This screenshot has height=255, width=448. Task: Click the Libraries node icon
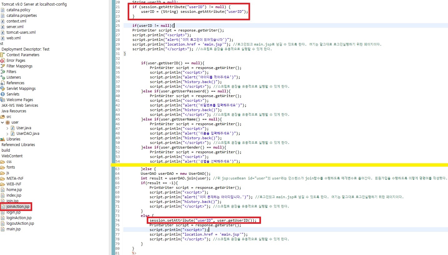point(3,139)
